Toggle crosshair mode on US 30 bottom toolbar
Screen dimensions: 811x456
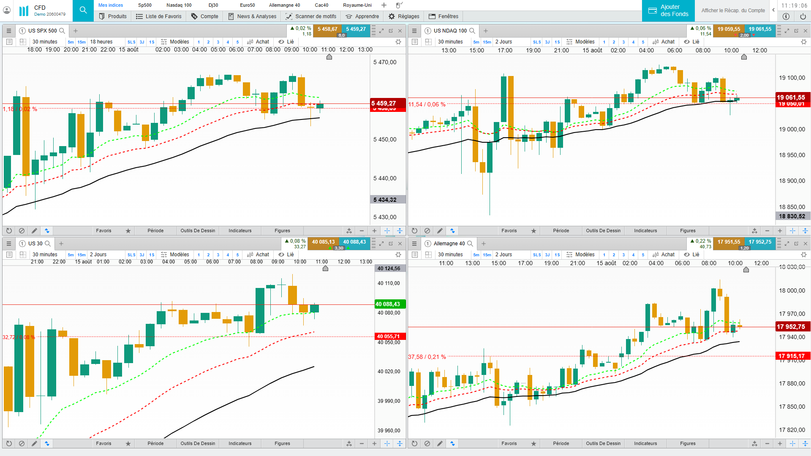click(x=387, y=444)
